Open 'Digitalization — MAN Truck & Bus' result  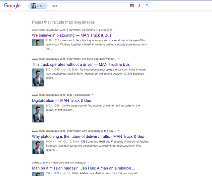pos(62,100)
